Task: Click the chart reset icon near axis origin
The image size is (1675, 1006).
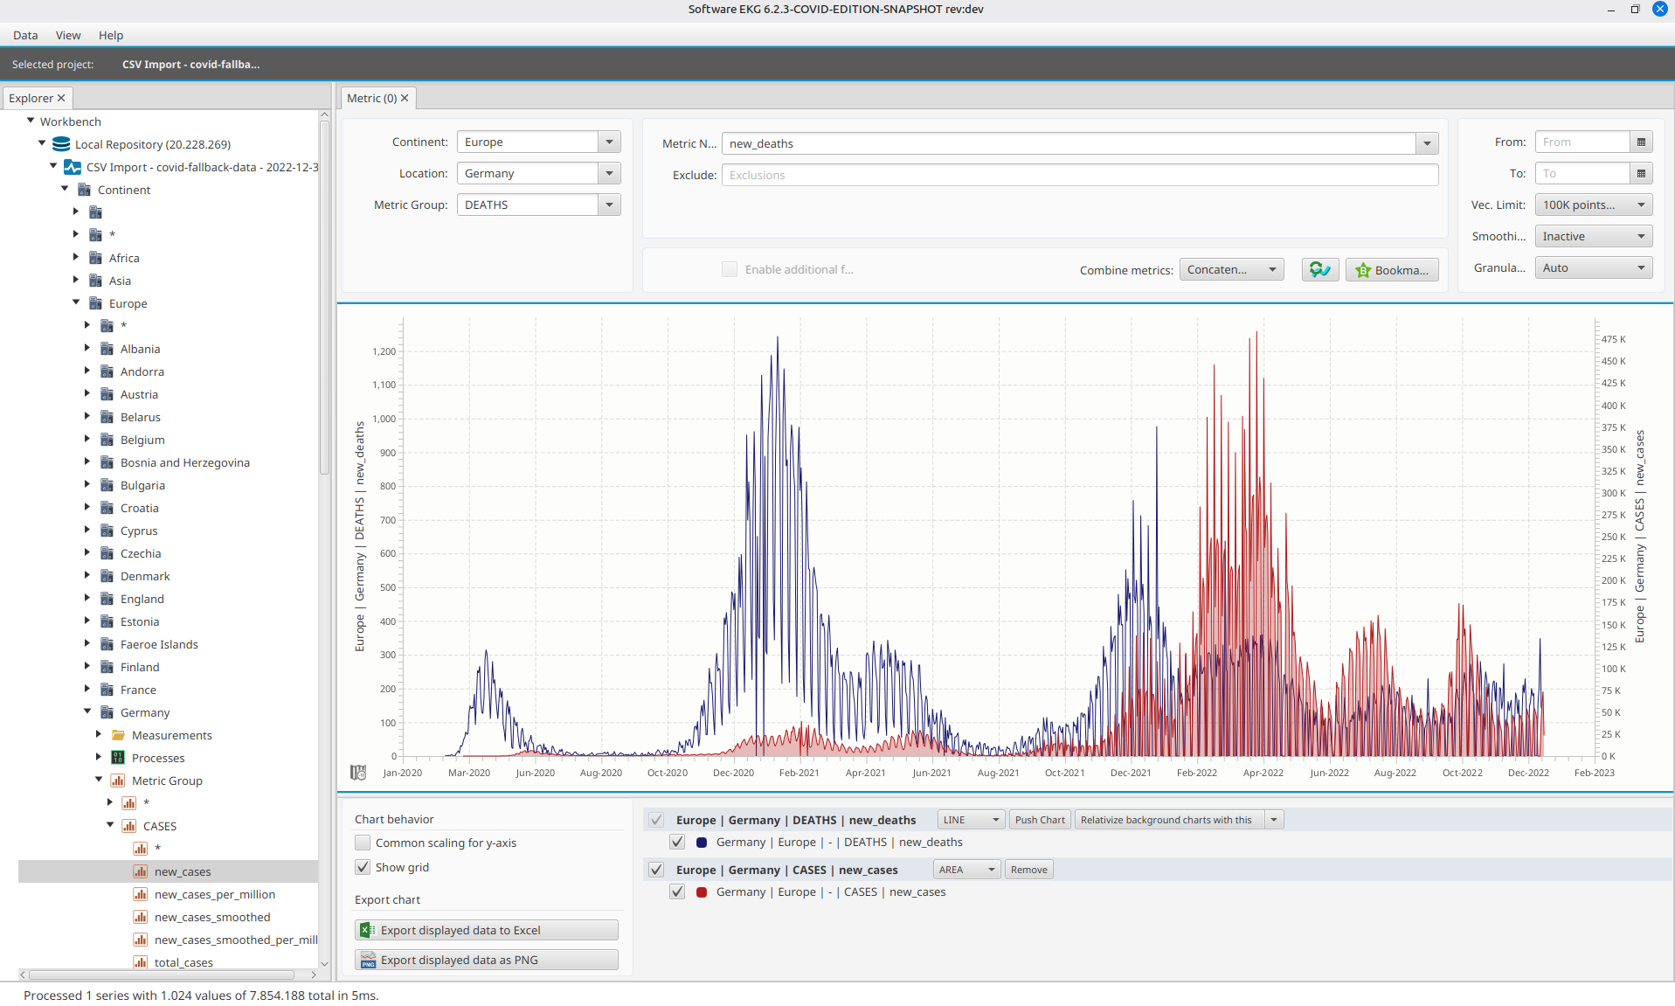Action: tap(358, 773)
